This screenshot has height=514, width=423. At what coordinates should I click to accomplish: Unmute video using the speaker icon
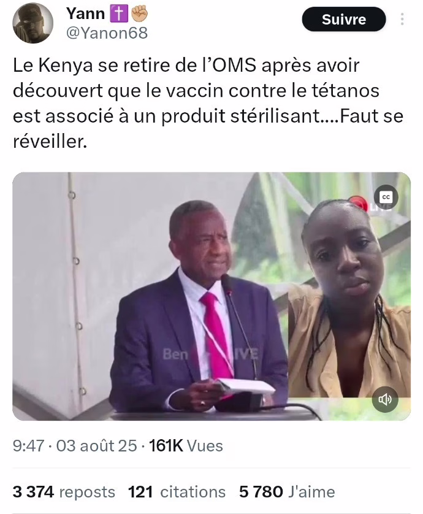tap(385, 399)
